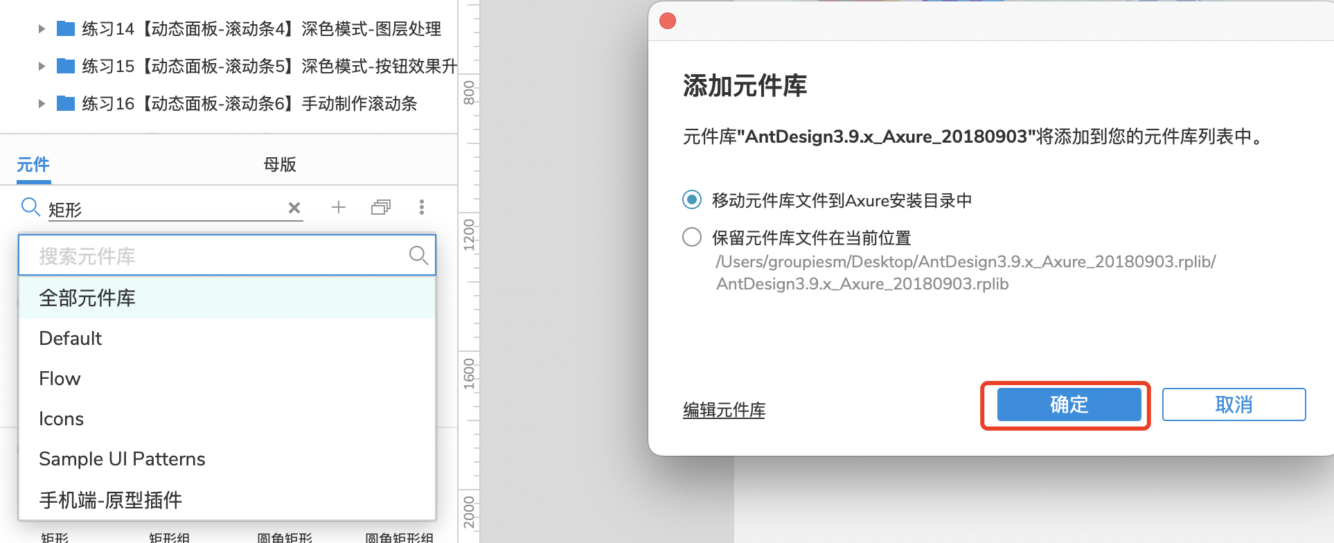Switch to the 母版 tab
The image size is (1334, 543).
(280, 165)
